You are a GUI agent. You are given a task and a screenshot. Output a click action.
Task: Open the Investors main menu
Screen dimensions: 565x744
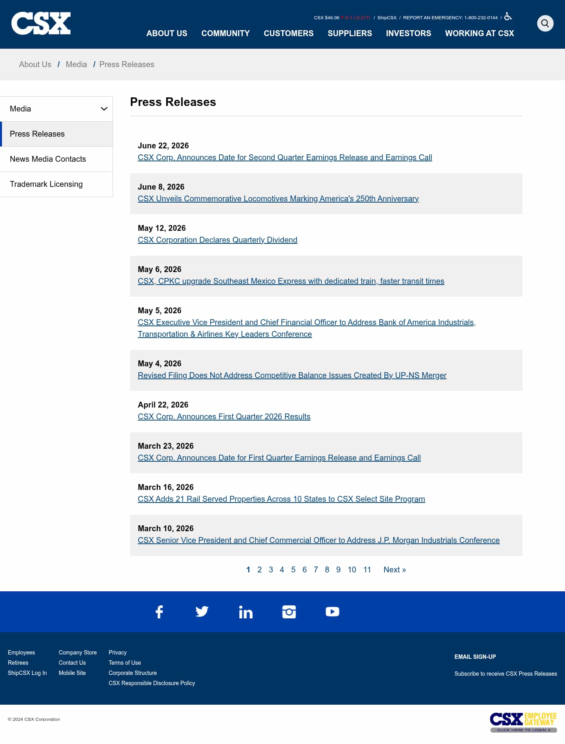point(408,33)
